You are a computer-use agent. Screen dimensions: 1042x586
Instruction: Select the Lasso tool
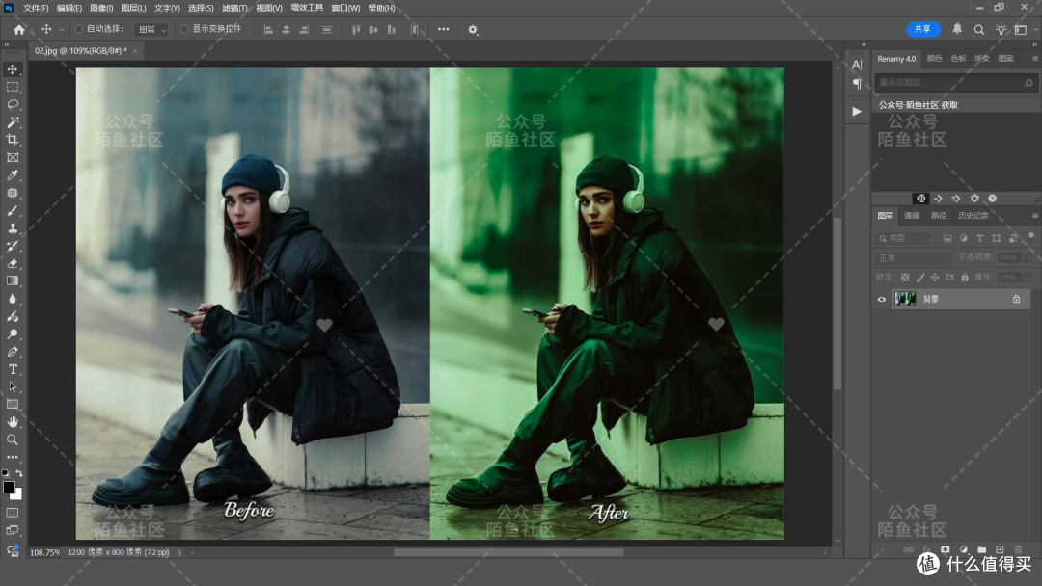13,104
